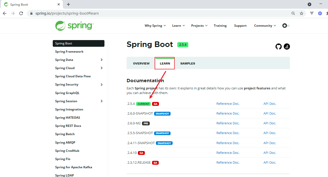This screenshot has width=328, height=177.
Task: Open API Doc. for 2.4.10
Action: (270, 153)
